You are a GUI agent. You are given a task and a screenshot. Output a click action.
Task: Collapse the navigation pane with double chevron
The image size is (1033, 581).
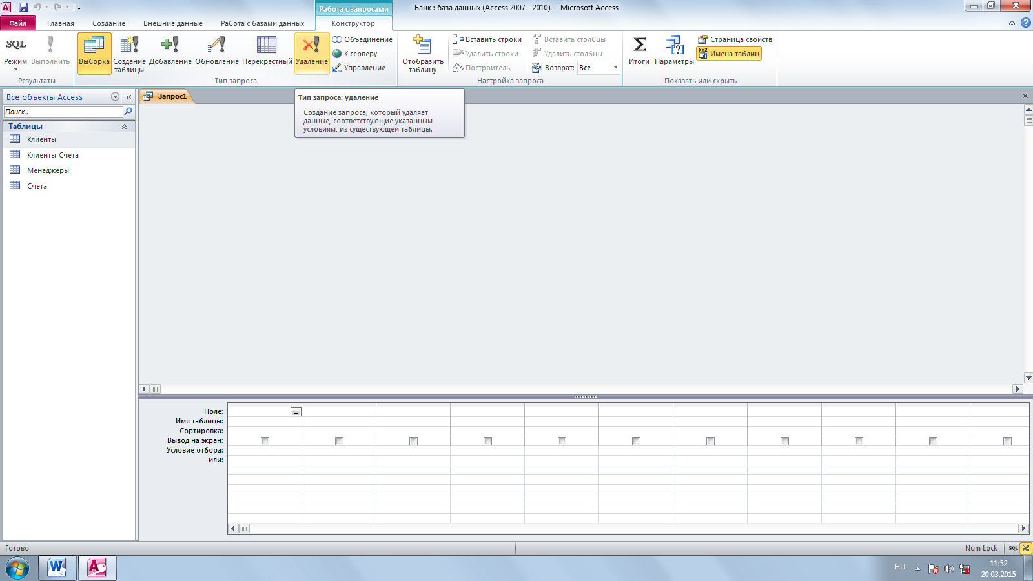128,97
